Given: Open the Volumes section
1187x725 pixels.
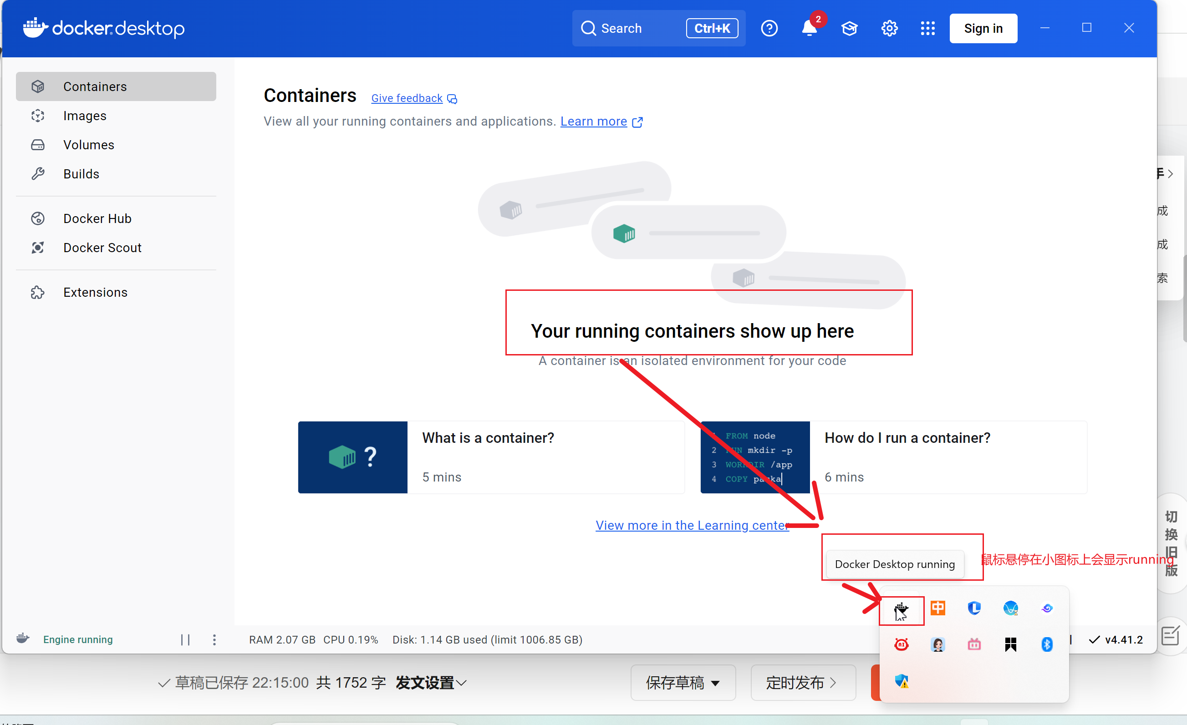Looking at the screenshot, I should 89,145.
